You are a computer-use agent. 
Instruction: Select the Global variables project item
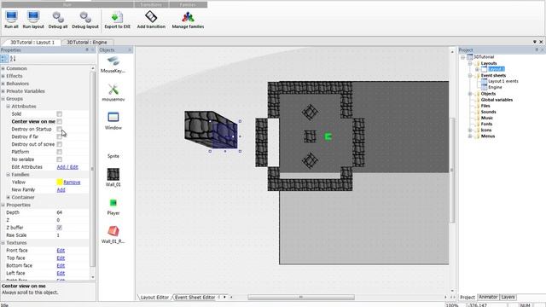click(x=497, y=100)
